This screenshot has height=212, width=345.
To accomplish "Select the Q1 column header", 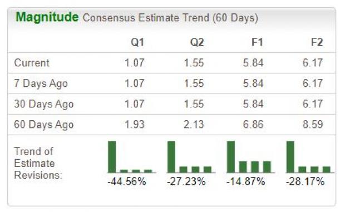I will pyautogui.click(x=137, y=42).
